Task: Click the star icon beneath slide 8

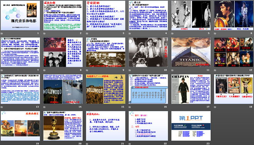Action: tap(44, 70)
